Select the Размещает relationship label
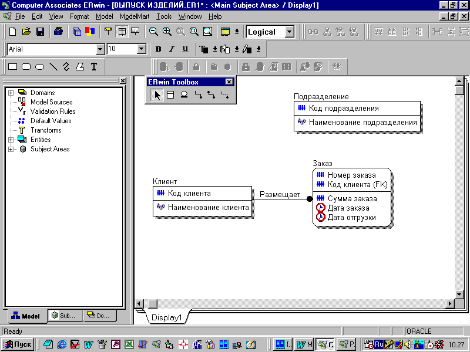 tap(280, 195)
